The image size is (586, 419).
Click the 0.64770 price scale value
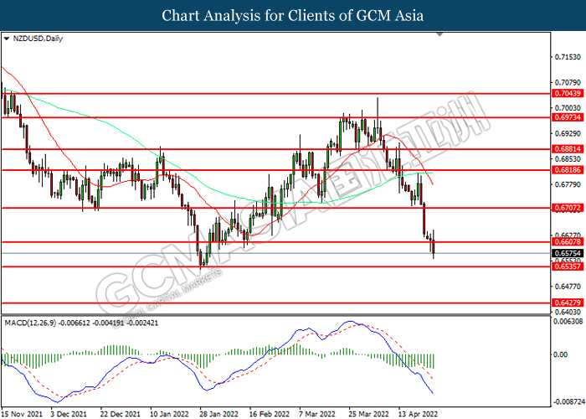click(568, 287)
